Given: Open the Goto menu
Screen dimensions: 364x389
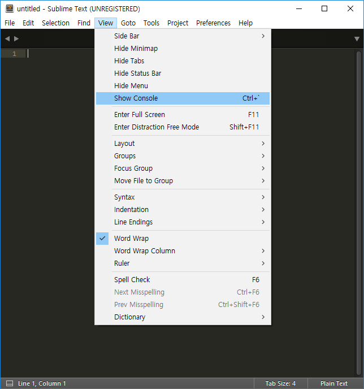Looking at the screenshot, I should pyautogui.click(x=128, y=23).
